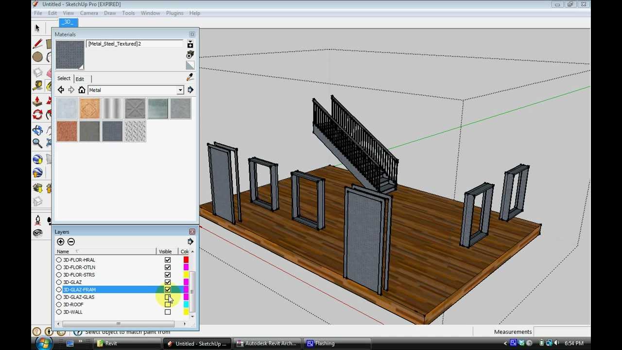The width and height of the screenshot is (622, 350).
Task: Open the Camera menu
Action: 89,13
